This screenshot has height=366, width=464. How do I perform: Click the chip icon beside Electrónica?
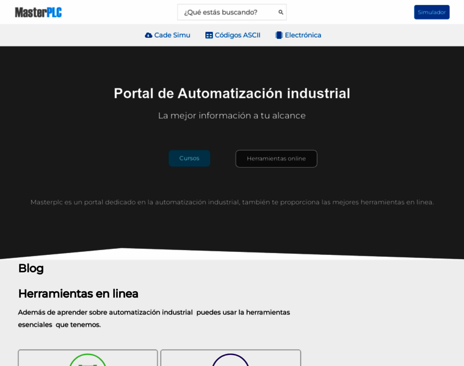pyautogui.click(x=279, y=35)
